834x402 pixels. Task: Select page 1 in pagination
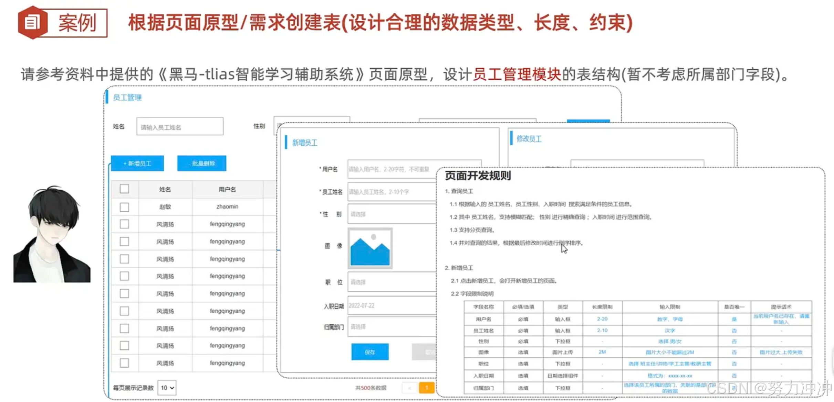(x=426, y=388)
